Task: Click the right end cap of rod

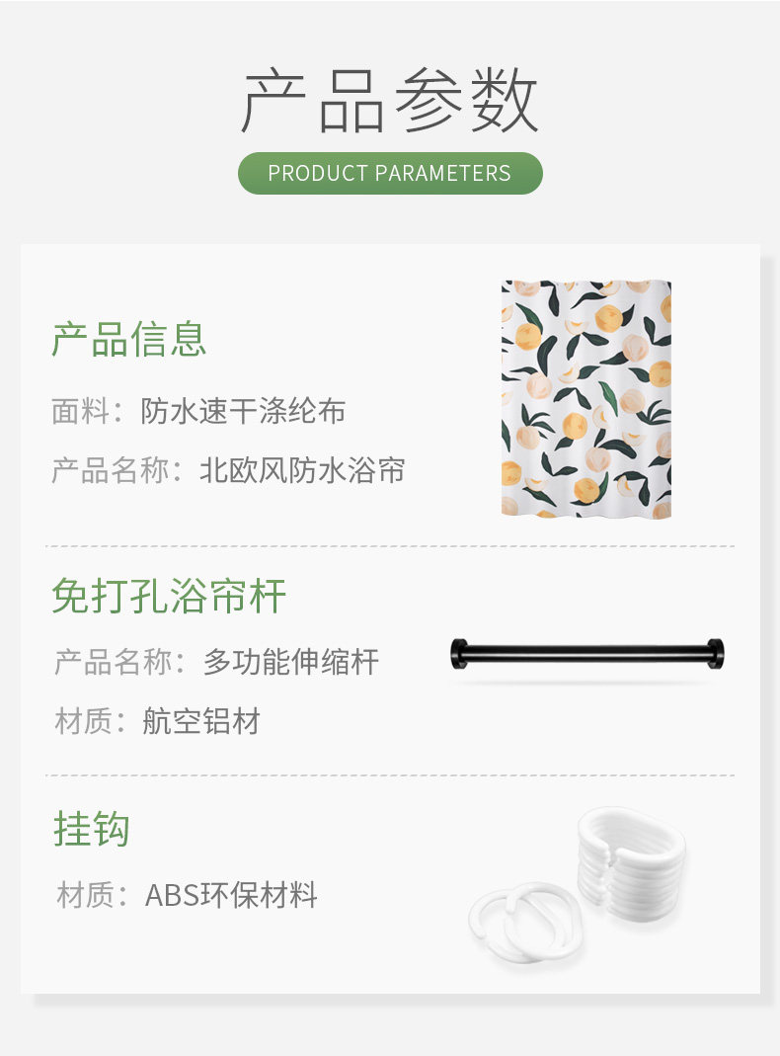Action: coord(716,653)
